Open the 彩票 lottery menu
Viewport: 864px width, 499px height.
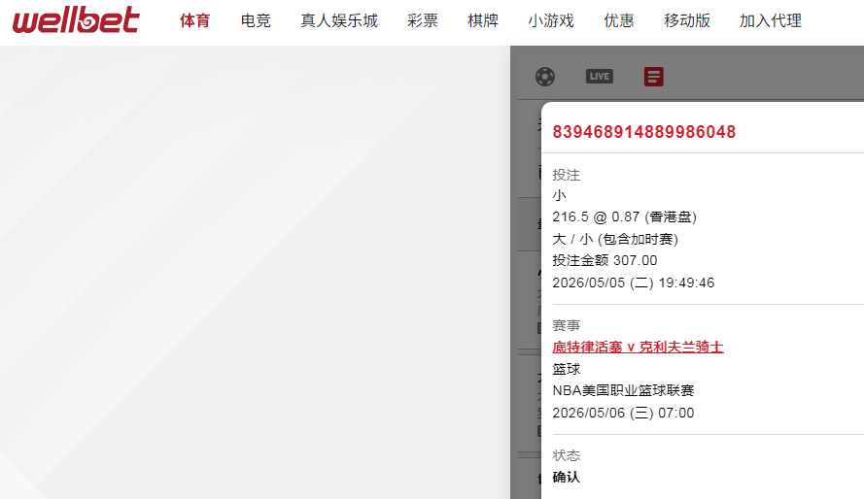tap(423, 21)
